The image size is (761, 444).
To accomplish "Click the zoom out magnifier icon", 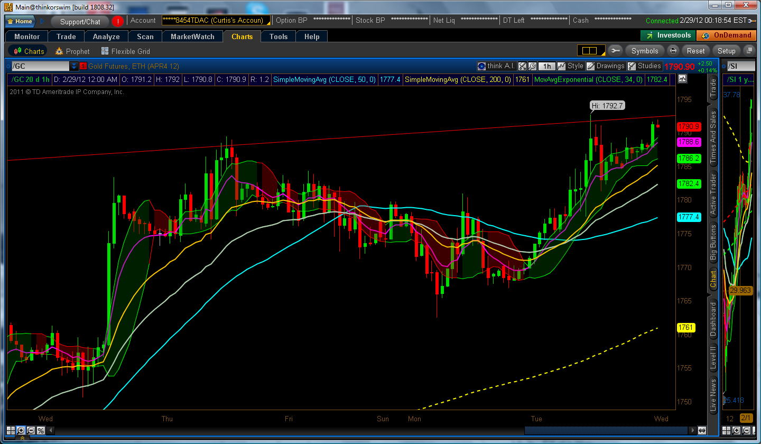I will point(31,431).
